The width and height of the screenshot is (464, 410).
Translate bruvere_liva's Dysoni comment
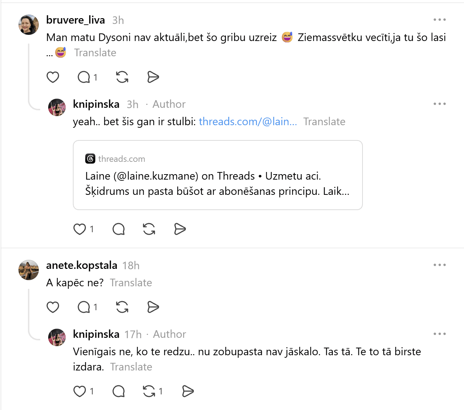(95, 53)
